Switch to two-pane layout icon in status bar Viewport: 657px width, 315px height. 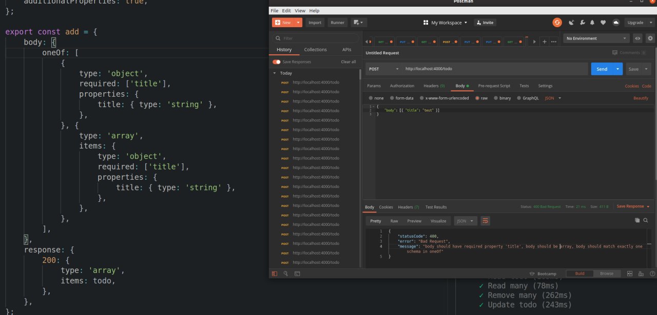630,274
